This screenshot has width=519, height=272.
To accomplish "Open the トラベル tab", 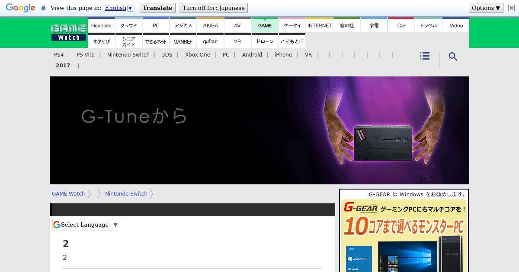I will click(428, 25).
